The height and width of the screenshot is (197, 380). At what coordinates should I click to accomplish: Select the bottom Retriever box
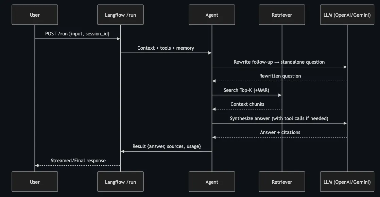tap(282, 182)
